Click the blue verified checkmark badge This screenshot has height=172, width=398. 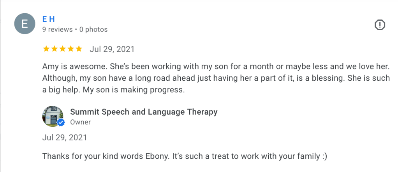(x=61, y=122)
